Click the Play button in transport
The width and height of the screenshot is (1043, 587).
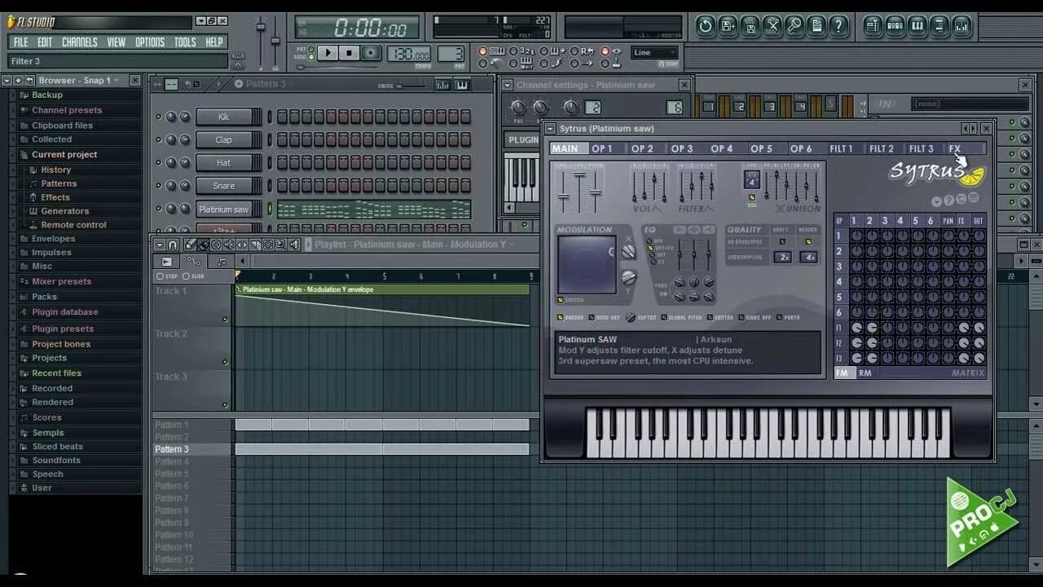pos(328,53)
